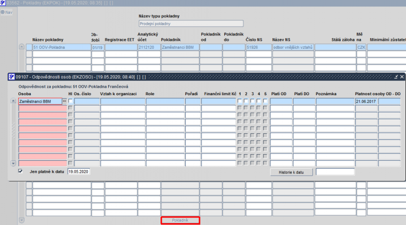Toggle checkbox 3 in first responsibility row
This screenshot has width=406, height=225.
tap(252, 101)
